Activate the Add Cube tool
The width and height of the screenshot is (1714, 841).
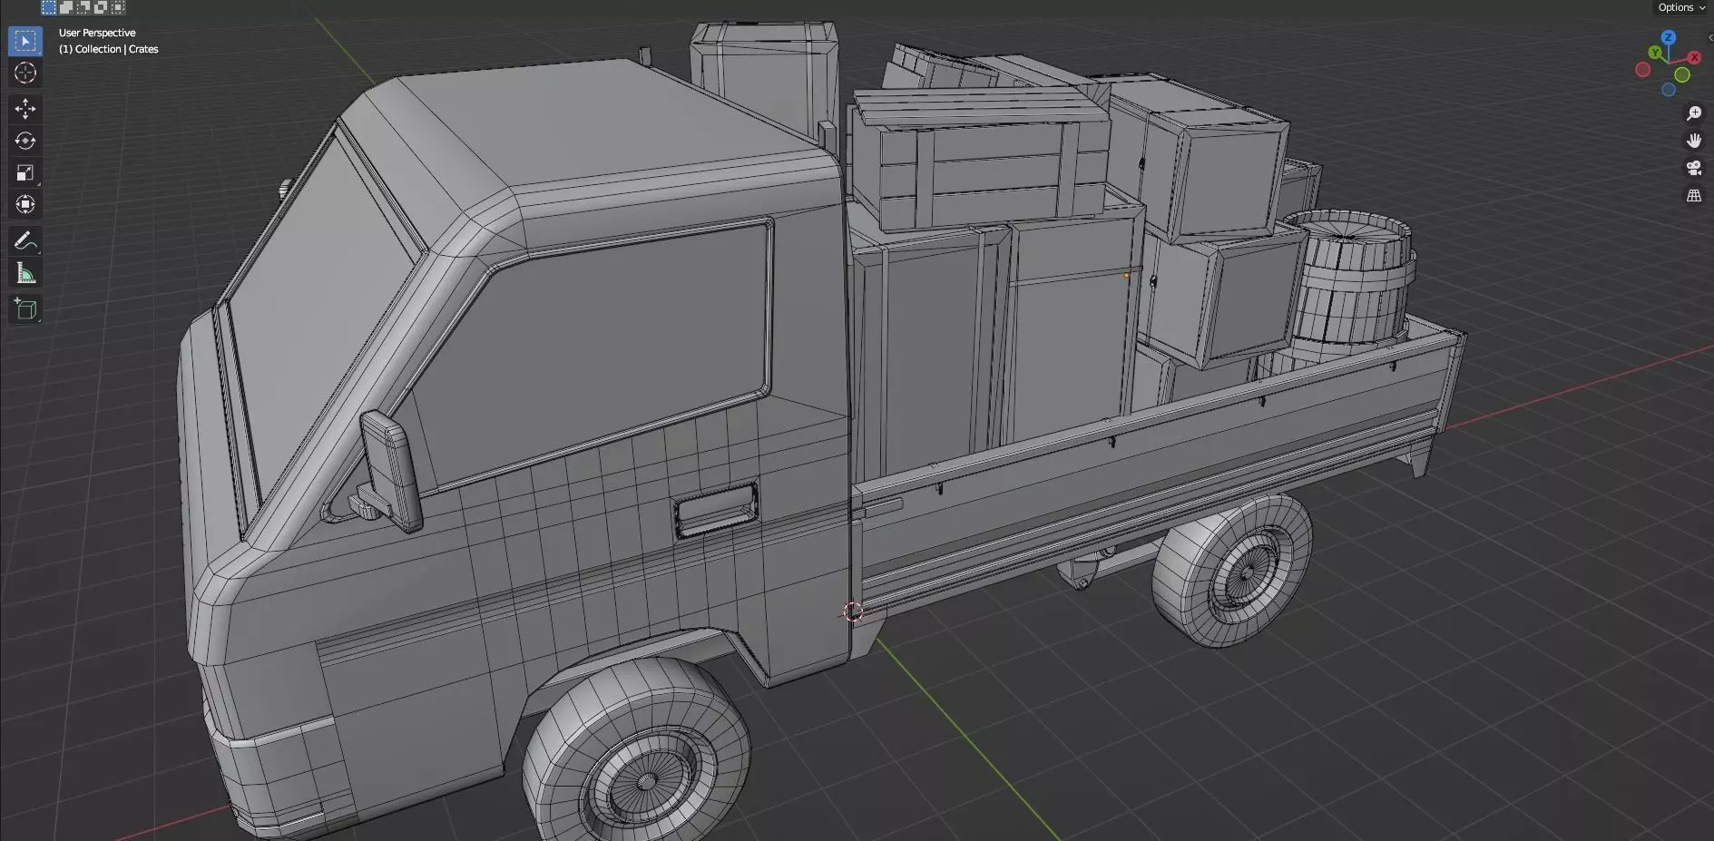pyautogui.click(x=25, y=309)
